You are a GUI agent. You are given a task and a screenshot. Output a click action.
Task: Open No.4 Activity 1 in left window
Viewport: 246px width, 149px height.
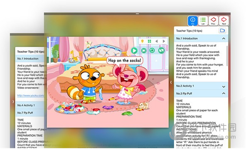pos(30,106)
